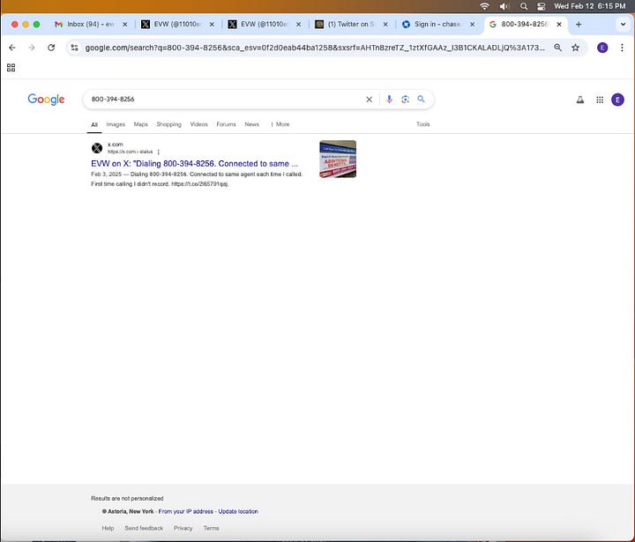
Task: Open the Send feedback footer link
Action: (144, 528)
